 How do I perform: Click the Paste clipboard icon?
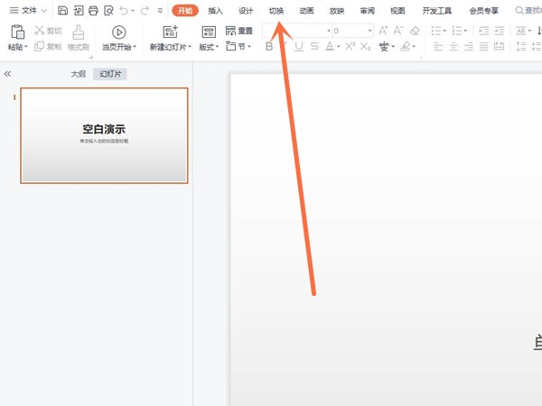[x=17, y=32]
